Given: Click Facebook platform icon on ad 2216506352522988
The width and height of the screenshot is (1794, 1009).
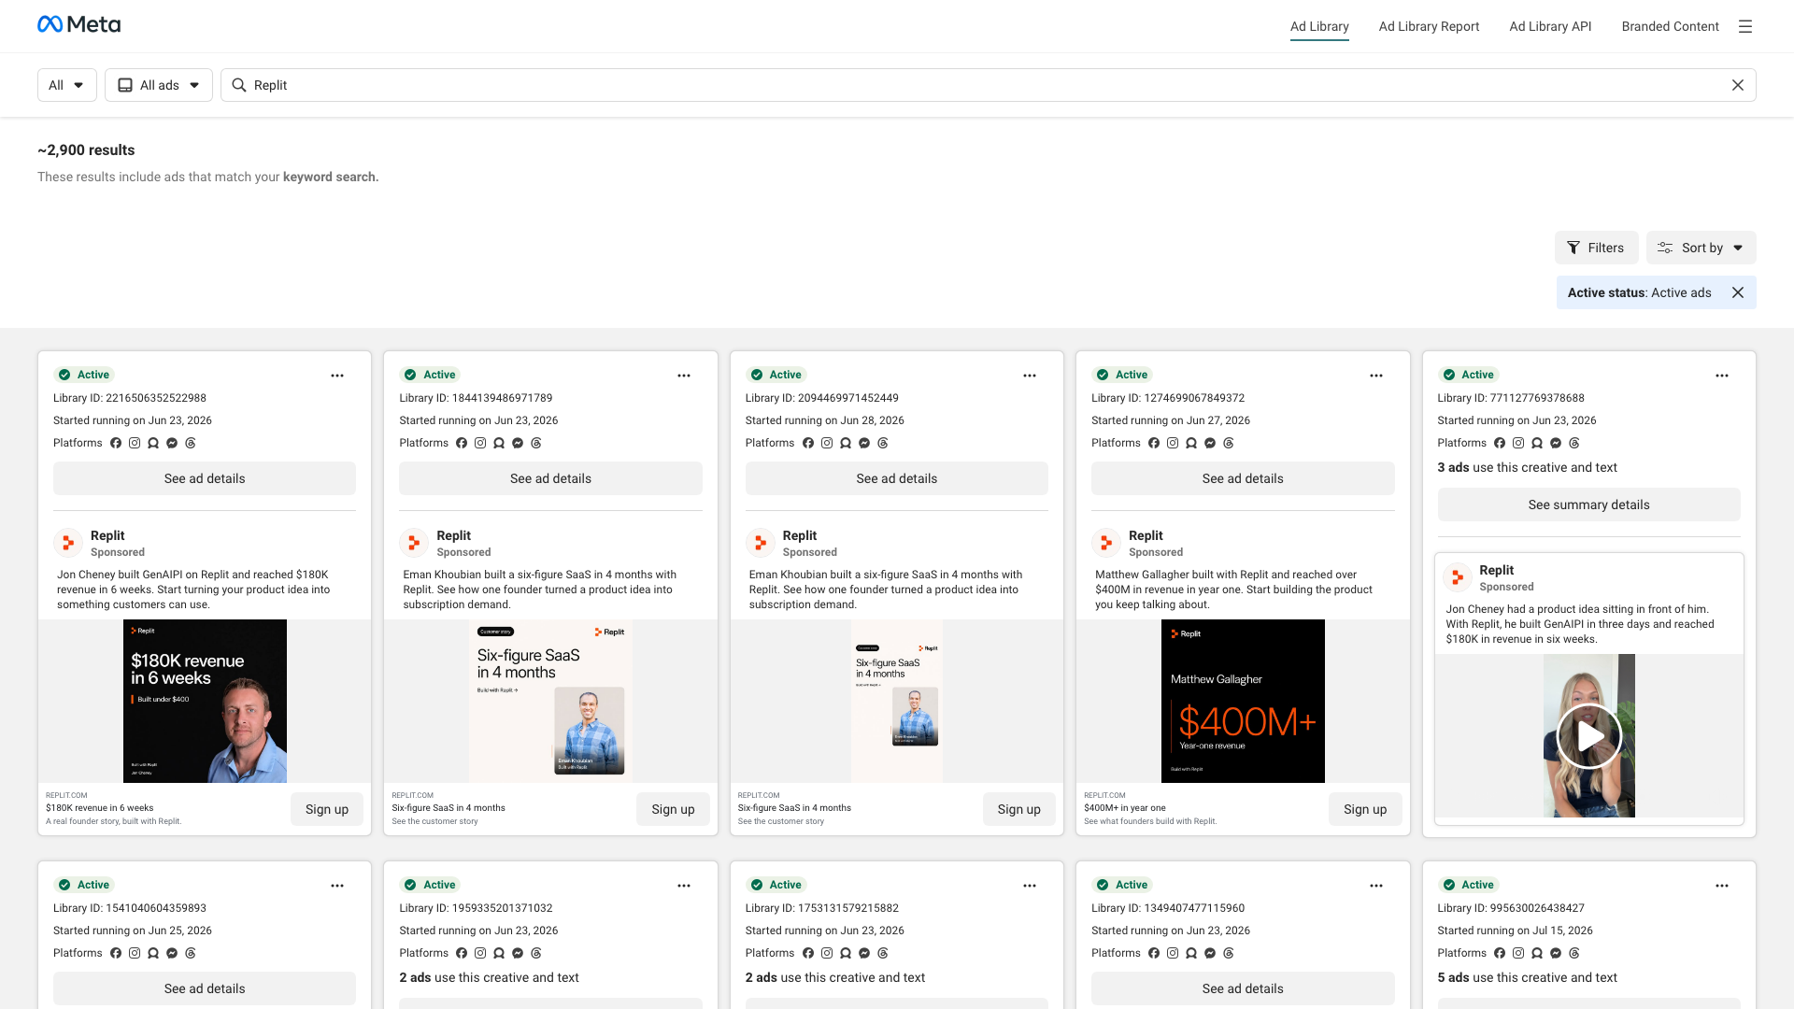Looking at the screenshot, I should 116,443.
